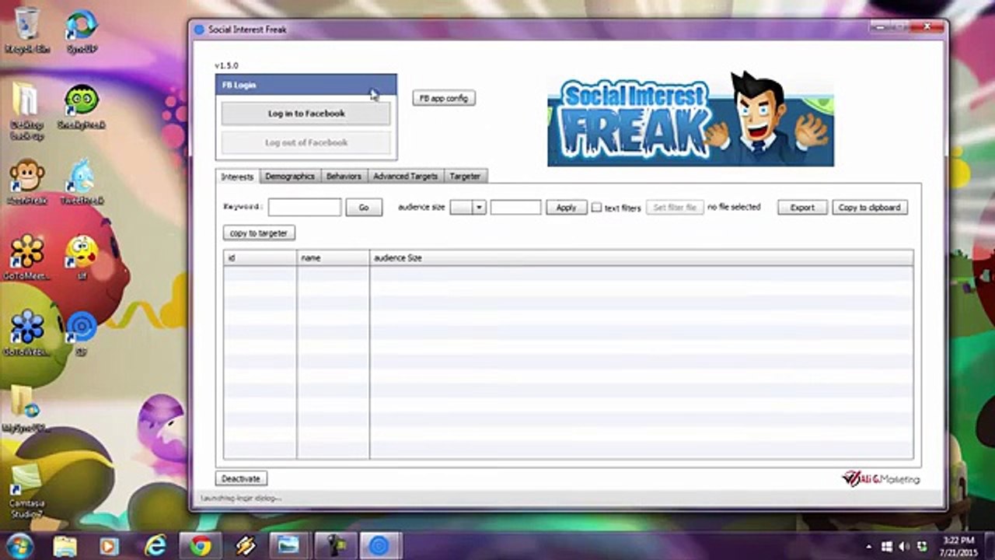Viewport: 995px width, 560px height.
Task: Click the Export button
Action: tap(802, 208)
